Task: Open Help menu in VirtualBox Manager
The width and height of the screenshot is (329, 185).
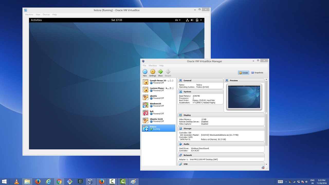Action: (161, 66)
